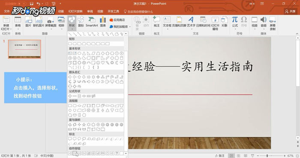
Task: Switch to Reading view in status bar
Action: [x=246, y=156]
